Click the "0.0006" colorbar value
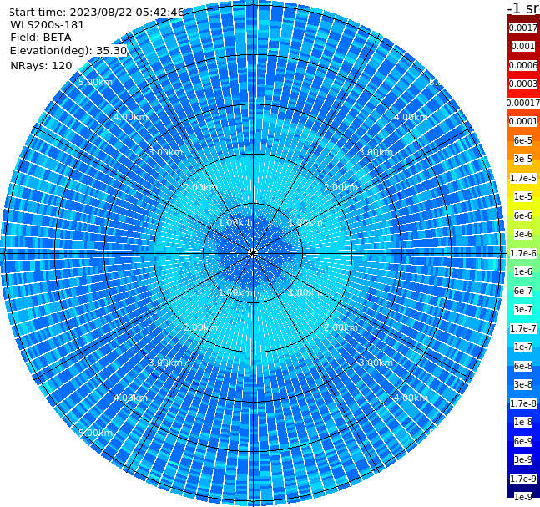 (x=523, y=65)
